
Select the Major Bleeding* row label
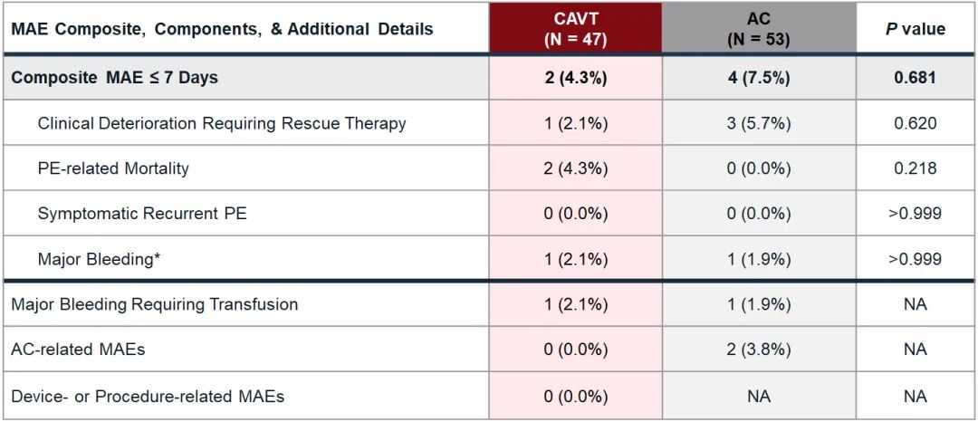(x=100, y=259)
